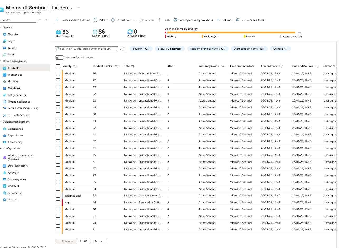Open the Severity : All filter
This screenshot has height=248, width=339.
[x=141, y=49]
